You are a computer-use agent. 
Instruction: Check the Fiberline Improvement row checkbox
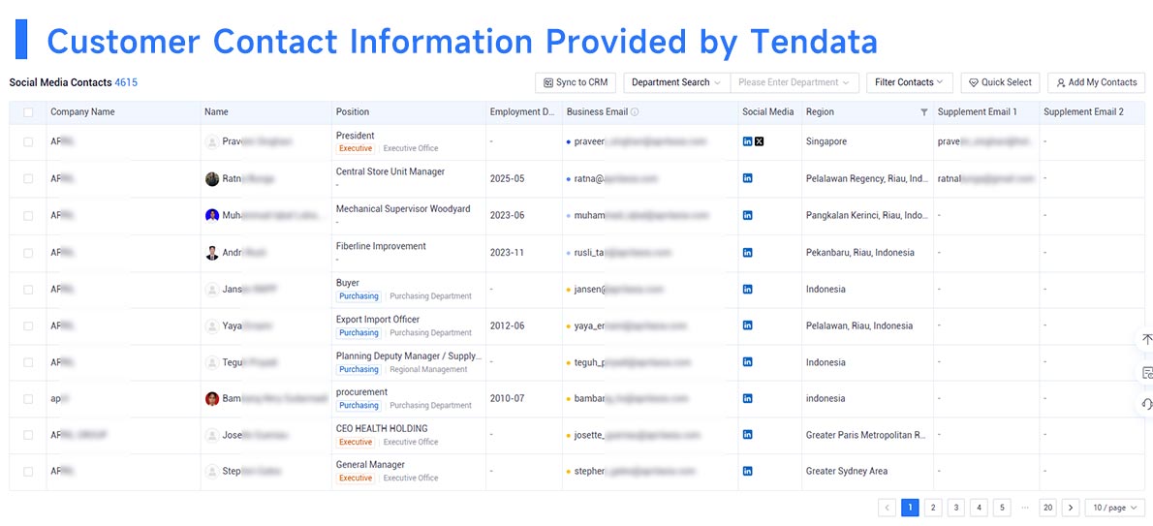[28, 253]
